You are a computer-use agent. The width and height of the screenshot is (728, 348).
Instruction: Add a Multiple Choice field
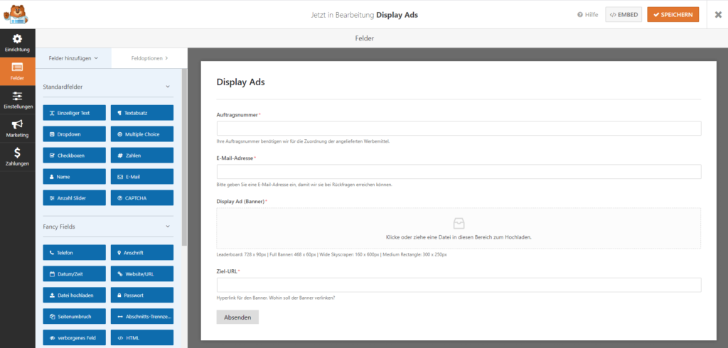pos(142,134)
